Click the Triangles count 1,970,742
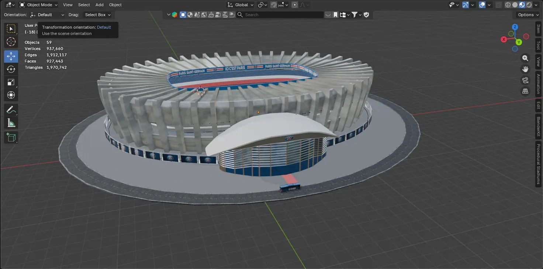The image size is (543, 269). click(x=56, y=67)
